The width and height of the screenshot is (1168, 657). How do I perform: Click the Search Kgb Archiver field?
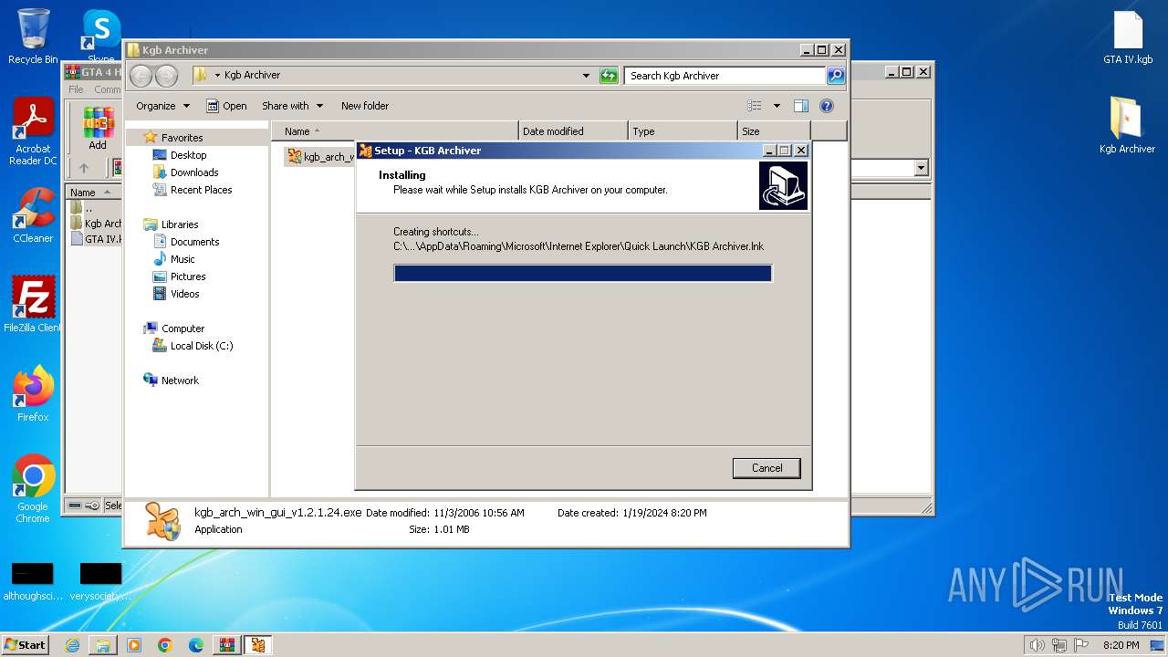click(725, 76)
